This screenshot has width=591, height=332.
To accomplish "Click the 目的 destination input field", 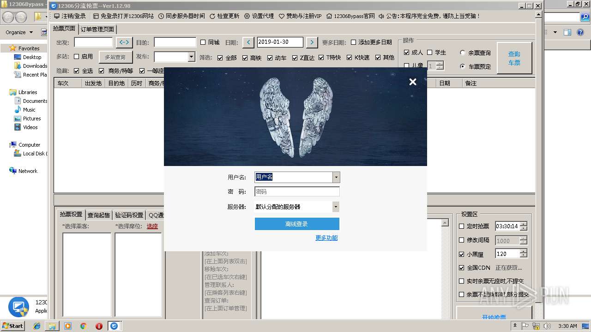I will pyautogui.click(x=175, y=42).
